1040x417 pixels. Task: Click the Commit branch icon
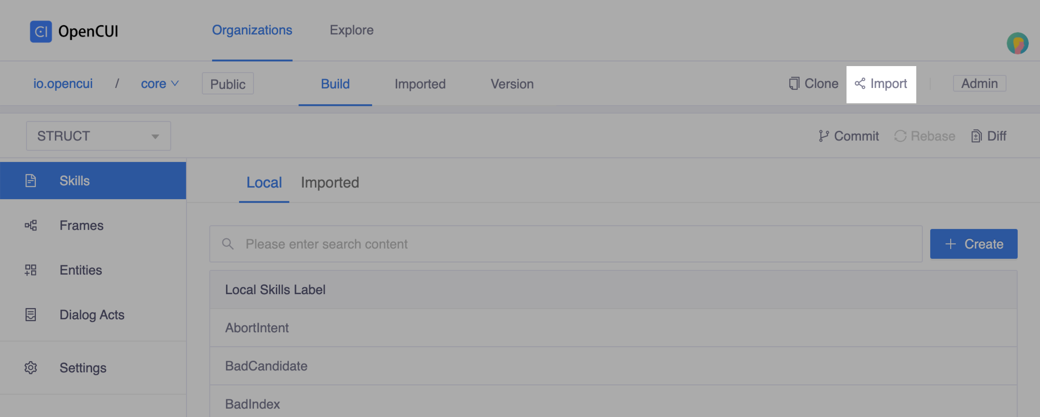point(824,136)
